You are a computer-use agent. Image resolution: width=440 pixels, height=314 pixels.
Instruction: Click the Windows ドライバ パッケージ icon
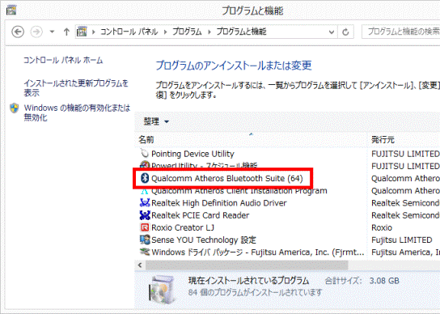tap(145, 252)
